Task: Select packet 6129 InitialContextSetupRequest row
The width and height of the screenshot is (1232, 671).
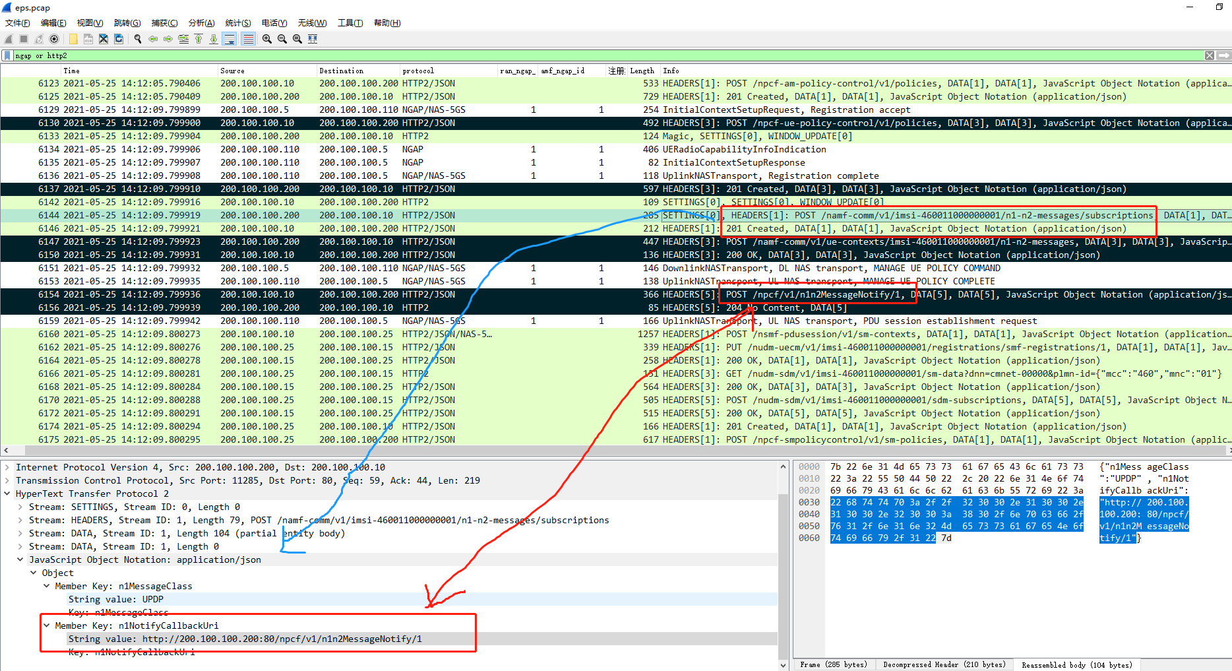Action: tap(615, 110)
